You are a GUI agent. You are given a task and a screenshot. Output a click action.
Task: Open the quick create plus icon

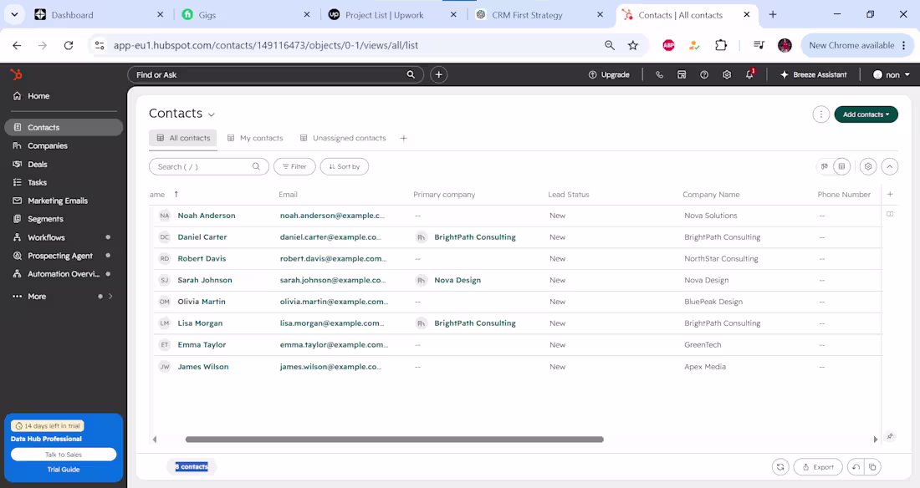(438, 74)
